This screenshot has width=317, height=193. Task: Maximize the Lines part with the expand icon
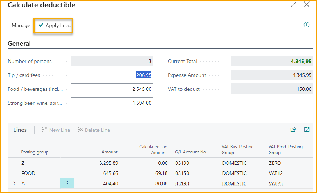pos(307,130)
